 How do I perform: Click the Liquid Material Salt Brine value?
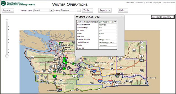(108, 42)
